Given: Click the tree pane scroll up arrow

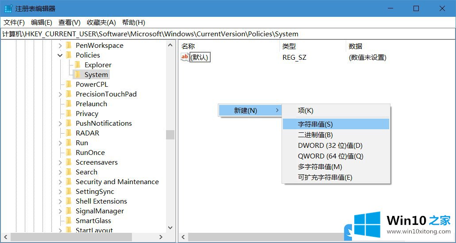Looking at the screenshot, I should pyautogui.click(x=170, y=45).
